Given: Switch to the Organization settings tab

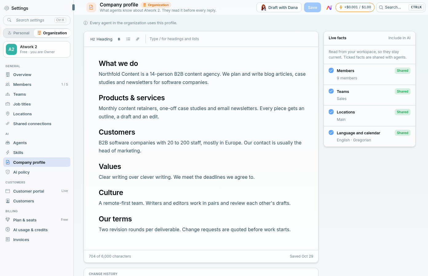Looking at the screenshot, I should (x=52, y=33).
